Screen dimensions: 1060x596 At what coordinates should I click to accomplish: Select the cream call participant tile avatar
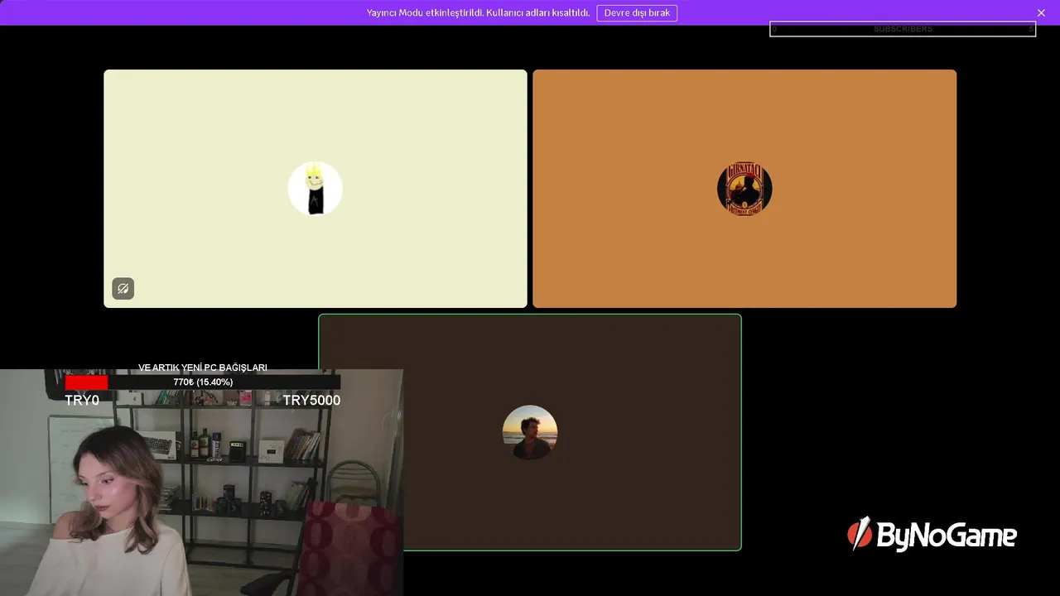(x=316, y=189)
